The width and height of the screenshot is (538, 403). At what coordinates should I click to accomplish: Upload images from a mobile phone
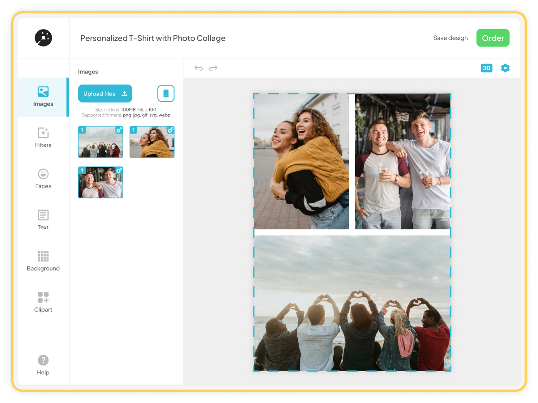[166, 94]
